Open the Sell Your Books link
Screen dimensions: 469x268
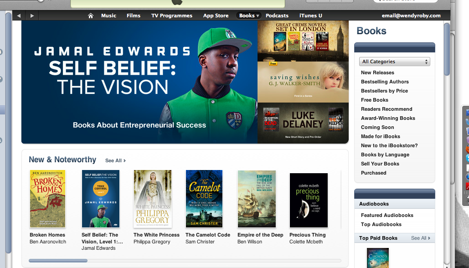tap(380, 164)
